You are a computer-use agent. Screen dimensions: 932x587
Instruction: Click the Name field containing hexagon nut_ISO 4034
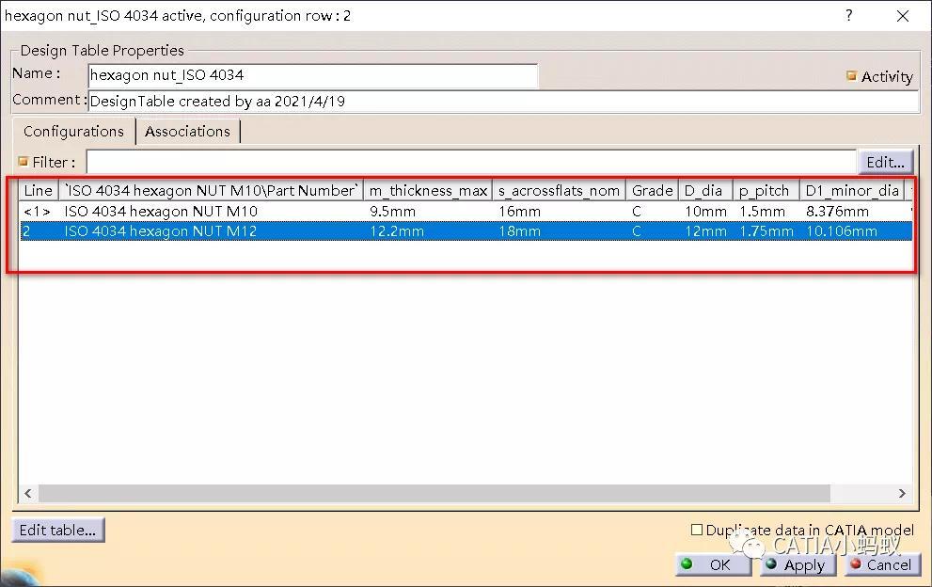pyautogui.click(x=312, y=75)
